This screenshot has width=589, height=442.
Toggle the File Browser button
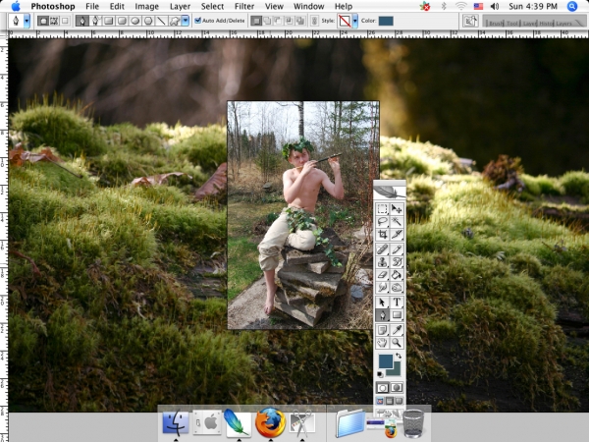470,21
